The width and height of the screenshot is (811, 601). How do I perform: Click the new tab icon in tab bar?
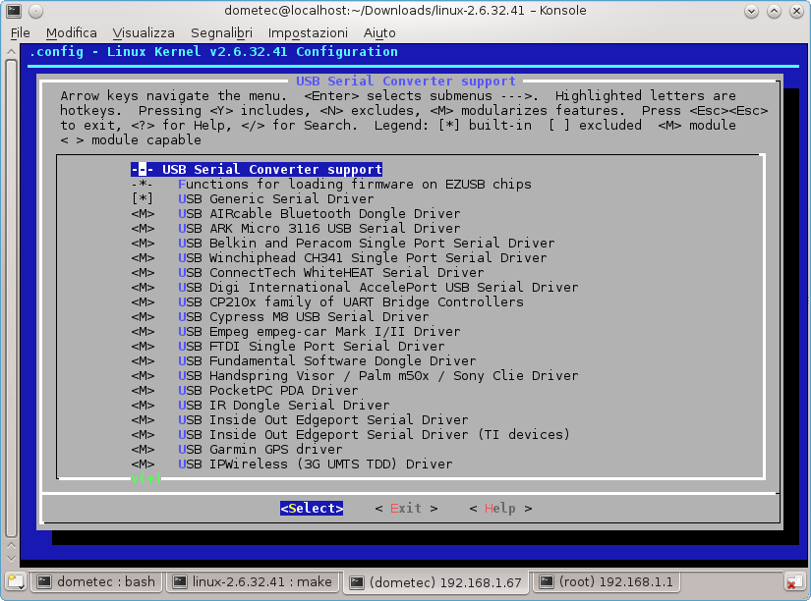click(x=14, y=581)
